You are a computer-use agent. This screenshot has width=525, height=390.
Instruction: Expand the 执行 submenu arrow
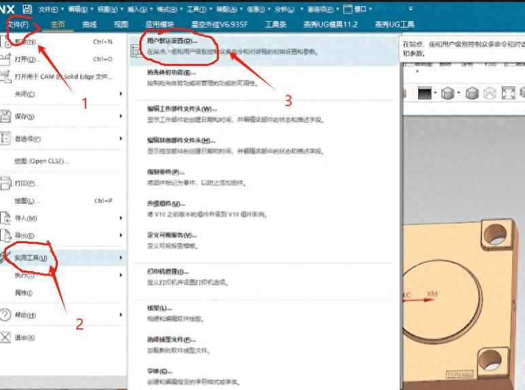pos(120,275)
